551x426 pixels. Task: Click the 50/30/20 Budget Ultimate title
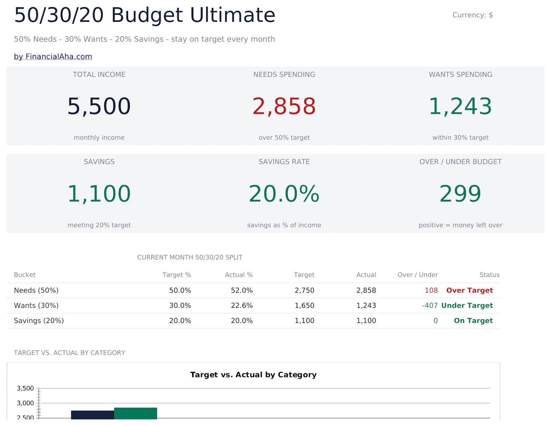(x=145, y=15)
